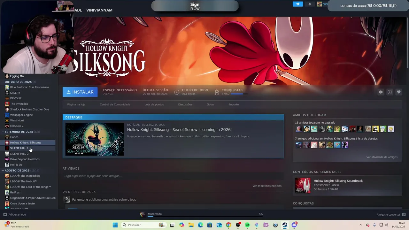
Task: Open the profile avatar in the top bar
Action: tap(319, 4)
